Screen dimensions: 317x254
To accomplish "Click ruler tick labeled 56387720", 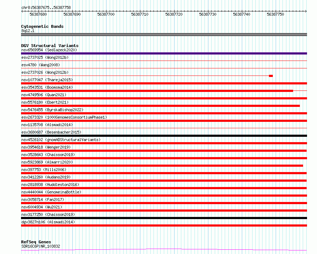I will [x=174, y=14].
